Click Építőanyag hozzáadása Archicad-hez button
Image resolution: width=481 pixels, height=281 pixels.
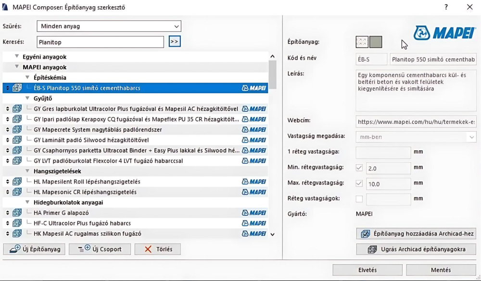click(x=416, y=234)
